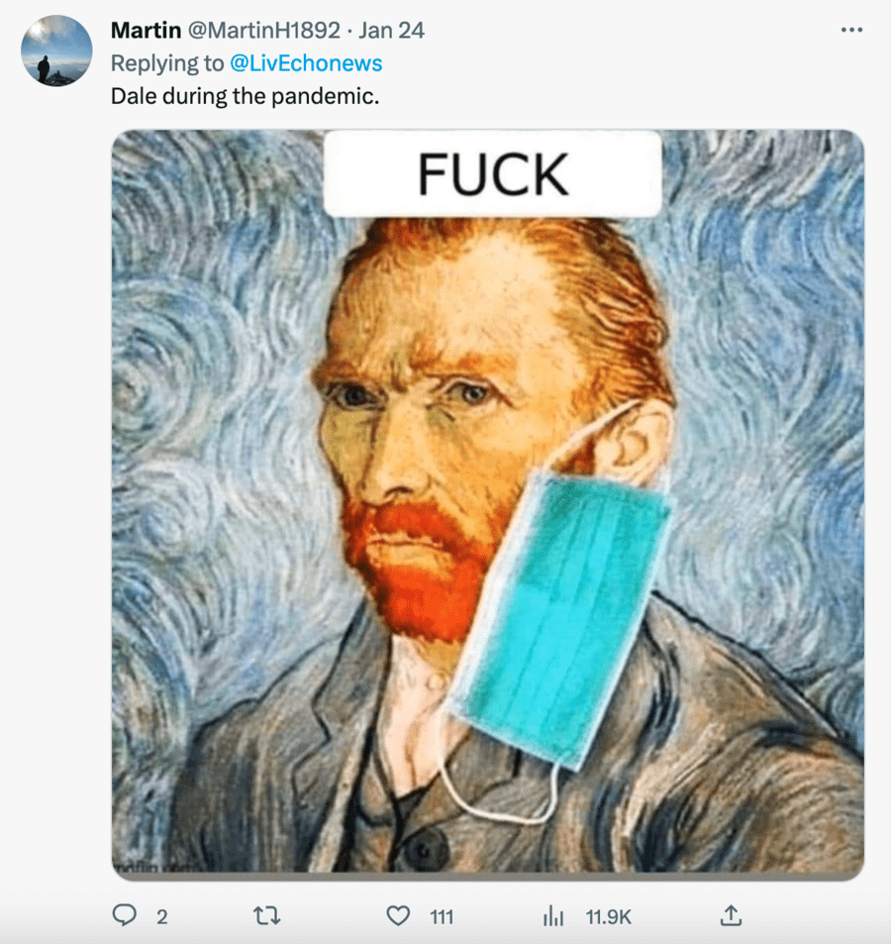This screenshot has width=891, height=944.
Task: Open the @LivEchonews mention link
Action: [306, 63]
